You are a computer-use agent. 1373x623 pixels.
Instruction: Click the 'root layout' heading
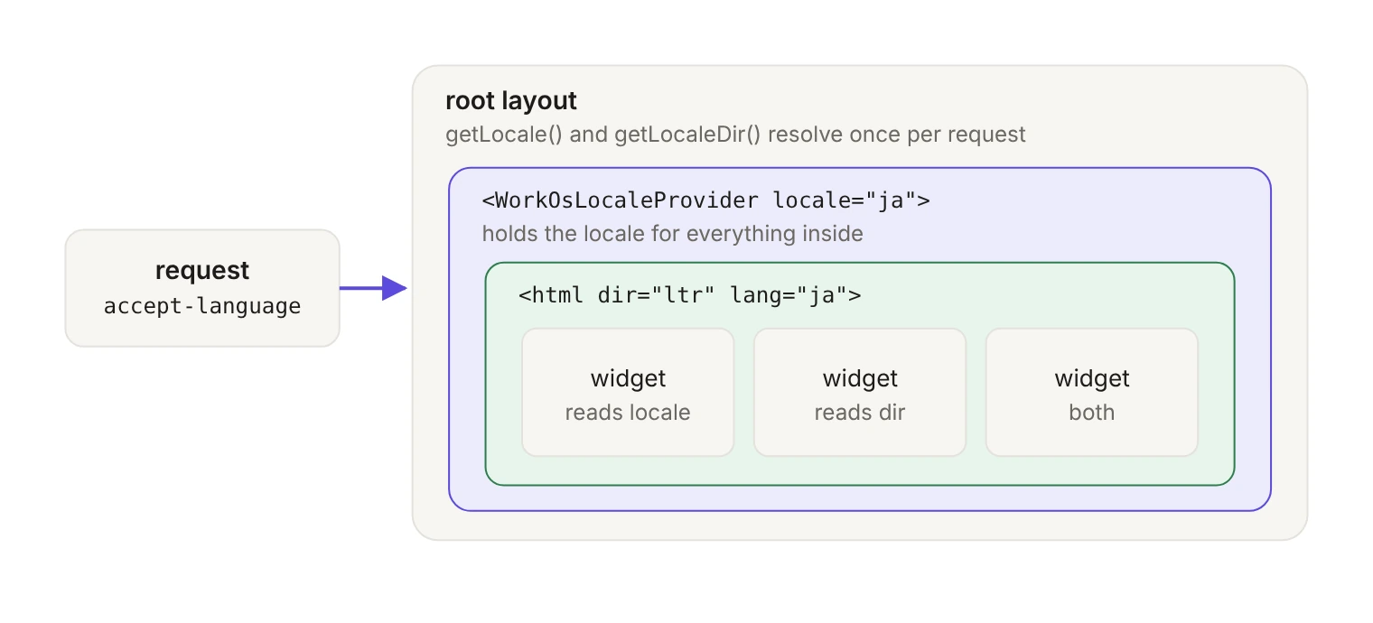click(511, 100)
